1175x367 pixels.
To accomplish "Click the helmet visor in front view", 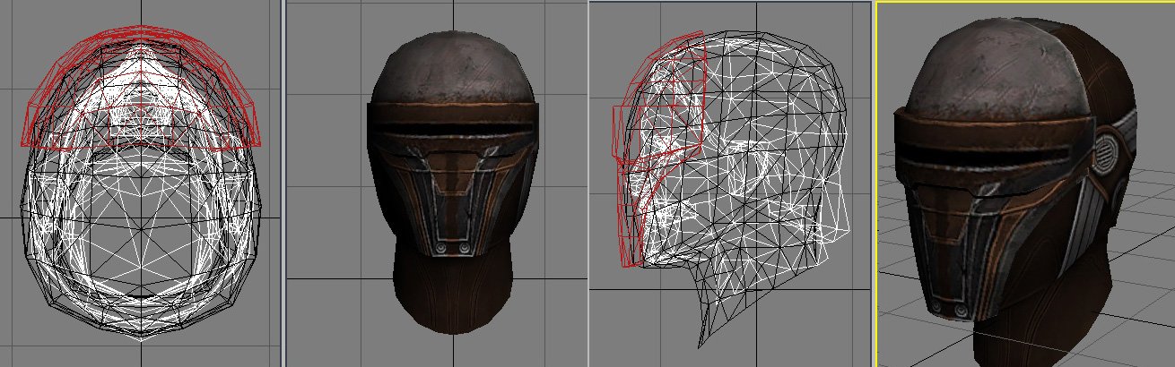I will coord(452,129).
